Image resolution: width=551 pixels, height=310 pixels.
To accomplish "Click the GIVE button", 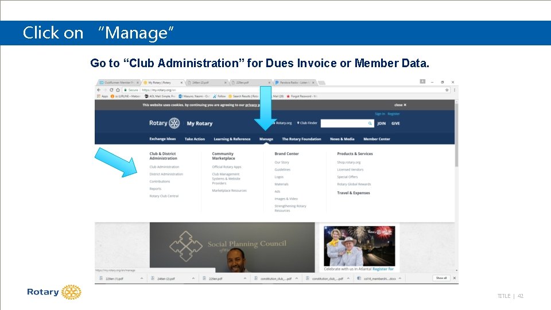I will coord(395,123).
